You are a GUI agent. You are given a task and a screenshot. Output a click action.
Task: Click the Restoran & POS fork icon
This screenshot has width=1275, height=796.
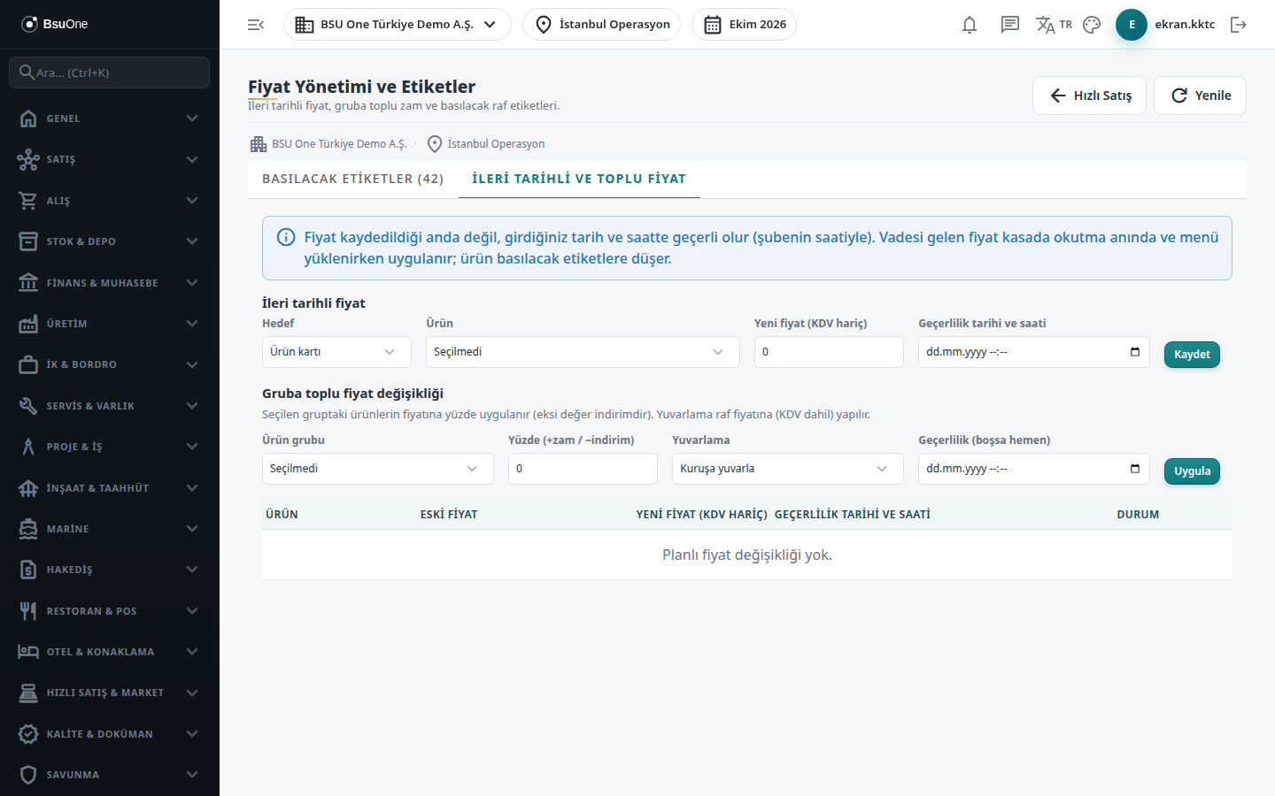coord(28,611)
